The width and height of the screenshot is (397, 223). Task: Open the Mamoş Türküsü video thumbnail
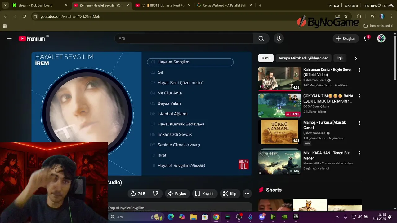click(280, 132)
